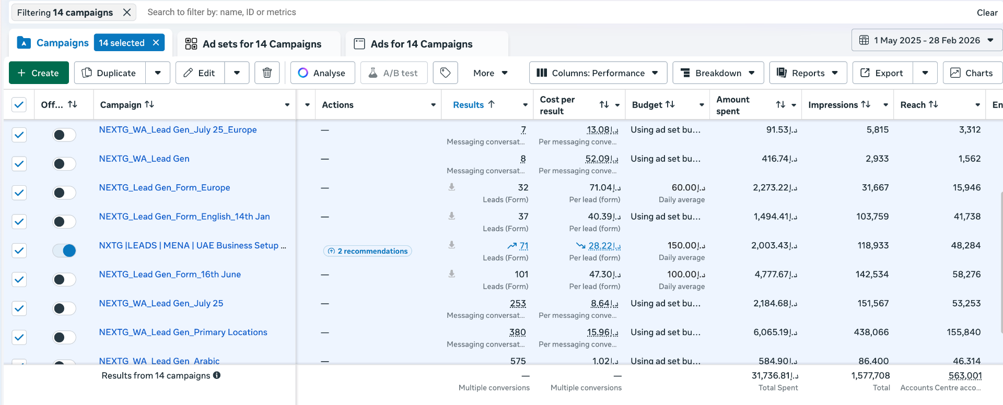Click the total reach value 563,001
The image size is (1003, 405).
click(965, 375)
